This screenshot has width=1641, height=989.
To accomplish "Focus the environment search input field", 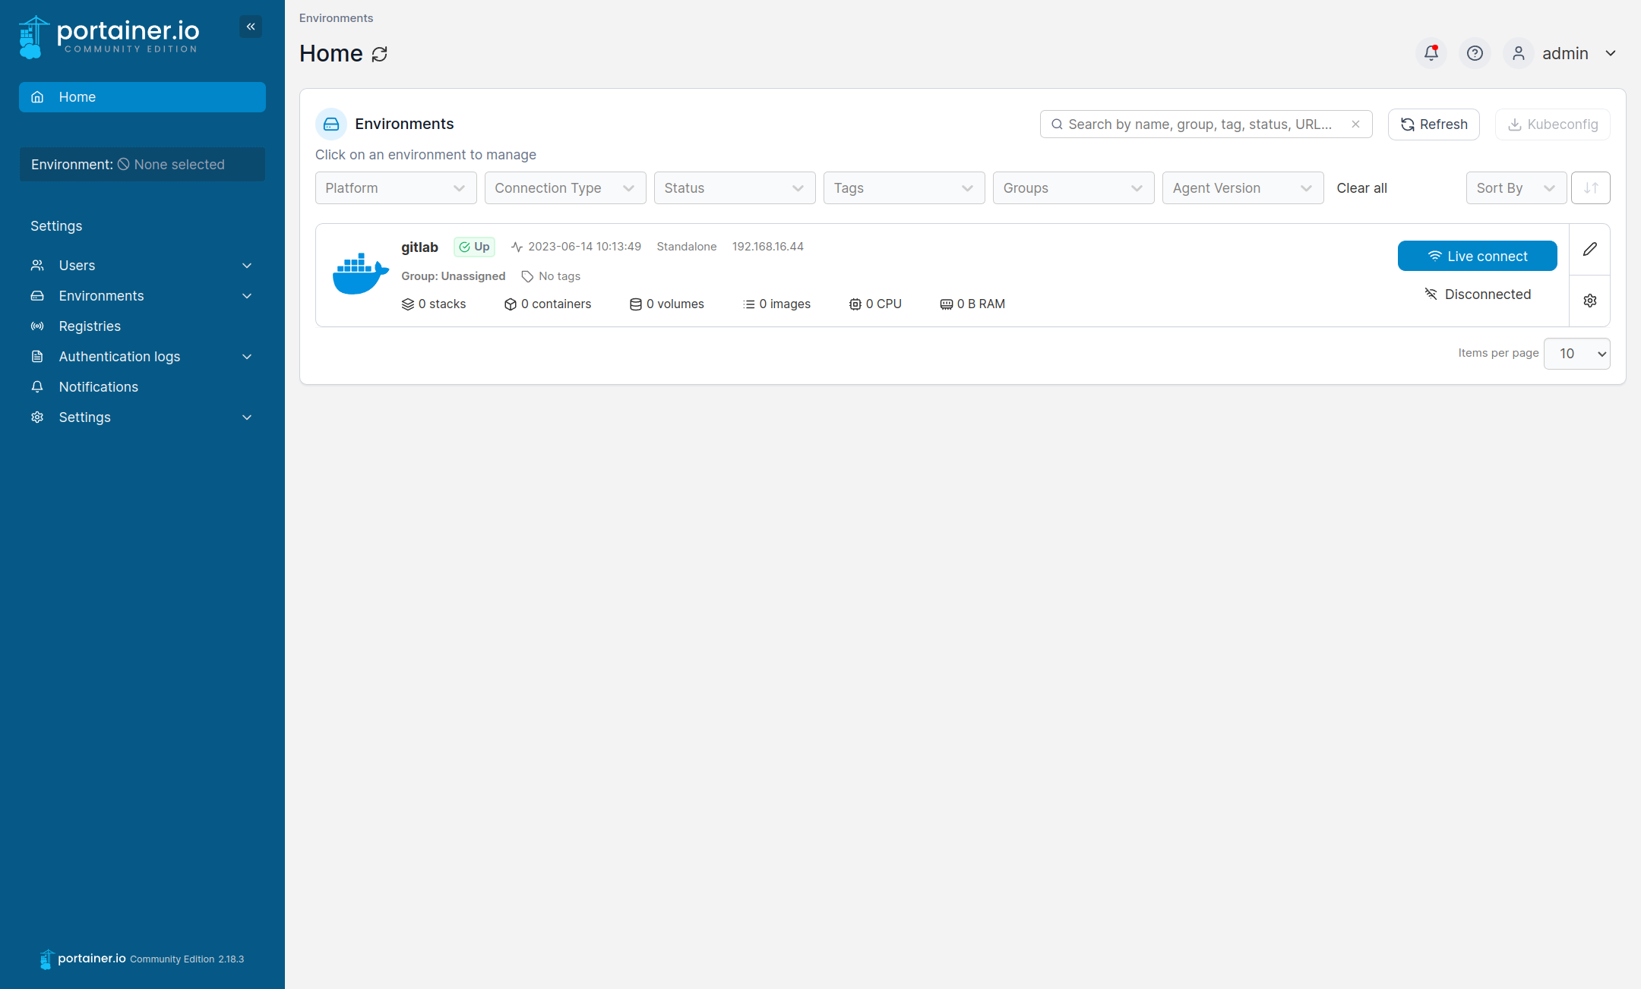I will click(x=1199, y=124).
